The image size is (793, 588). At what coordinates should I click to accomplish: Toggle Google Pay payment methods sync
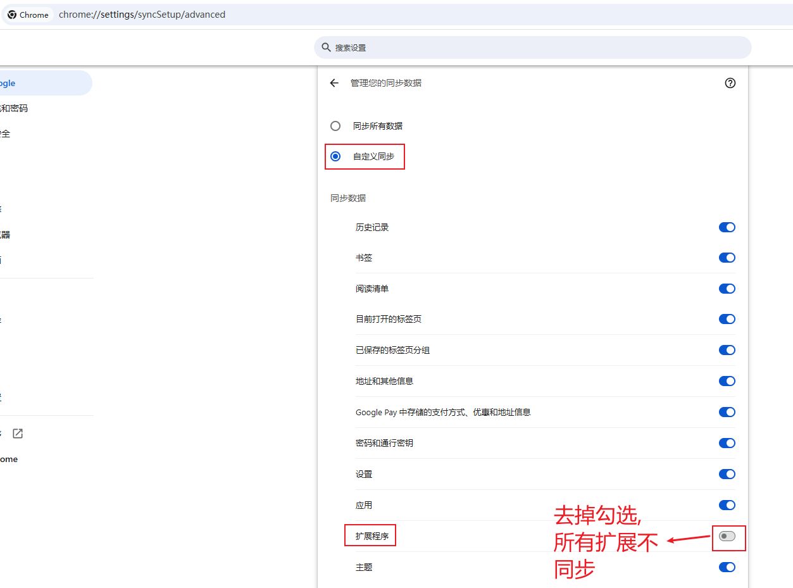point(727,412)
